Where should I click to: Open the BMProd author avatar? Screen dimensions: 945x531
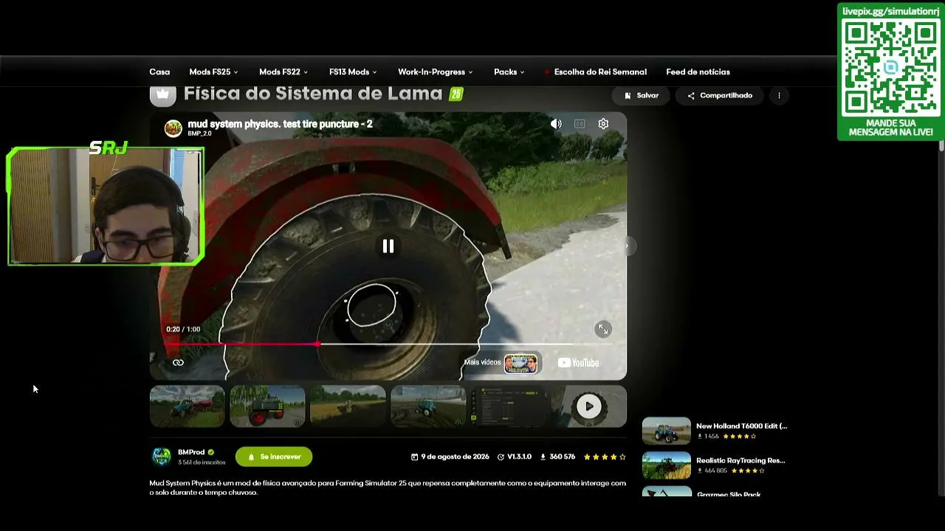pos(162,457)
